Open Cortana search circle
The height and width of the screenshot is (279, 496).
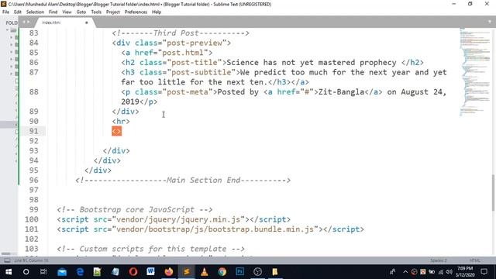click(x=26, y=272)
